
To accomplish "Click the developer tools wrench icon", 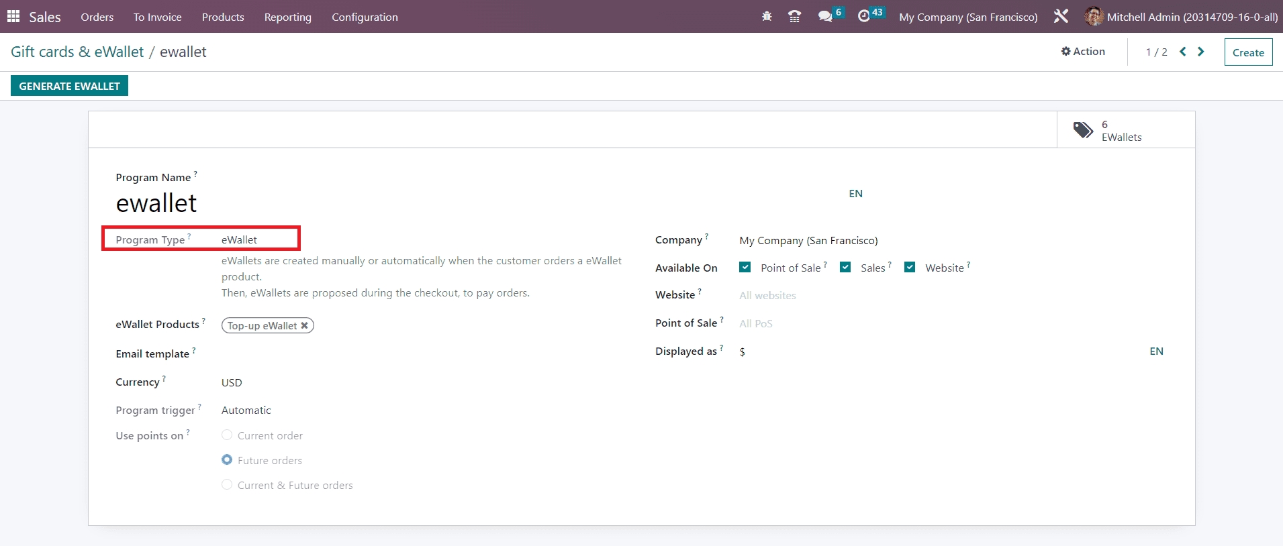I will click(1061, 17).
